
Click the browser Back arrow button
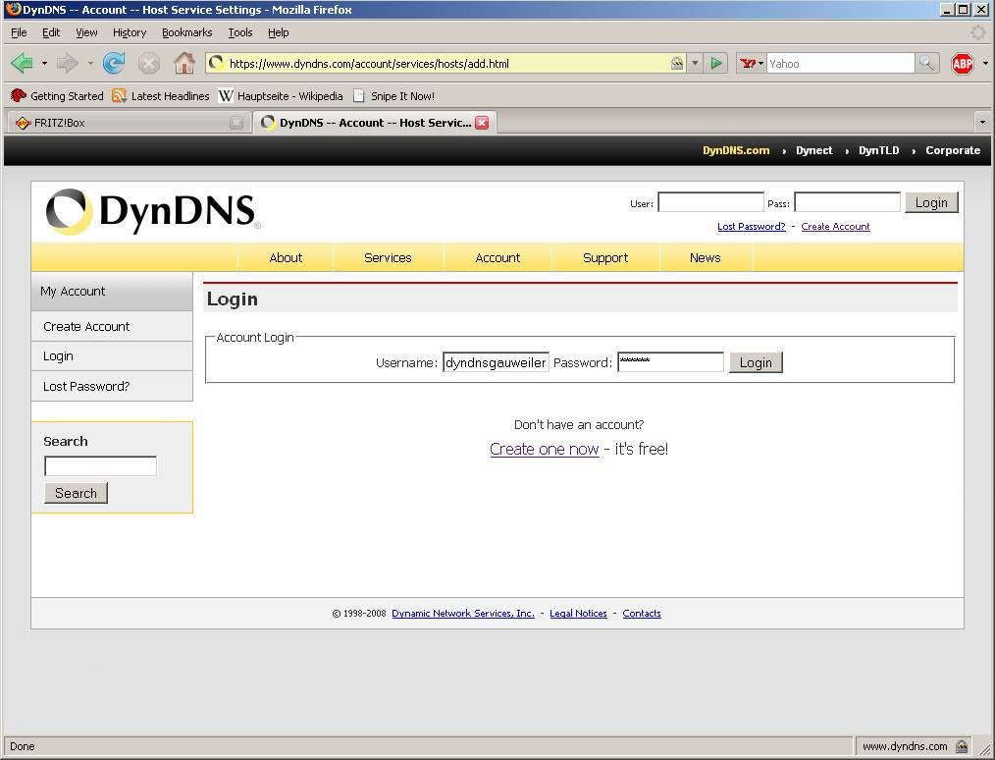pyautogui.click(x=22, y=64)
